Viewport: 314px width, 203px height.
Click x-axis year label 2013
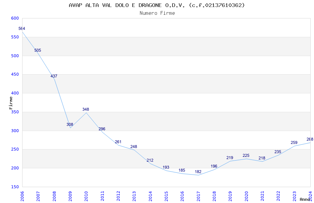pyautogui.click(x=134, y=196)
